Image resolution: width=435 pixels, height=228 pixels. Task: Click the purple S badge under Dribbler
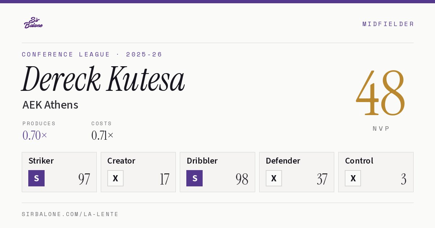click(194, 178)
